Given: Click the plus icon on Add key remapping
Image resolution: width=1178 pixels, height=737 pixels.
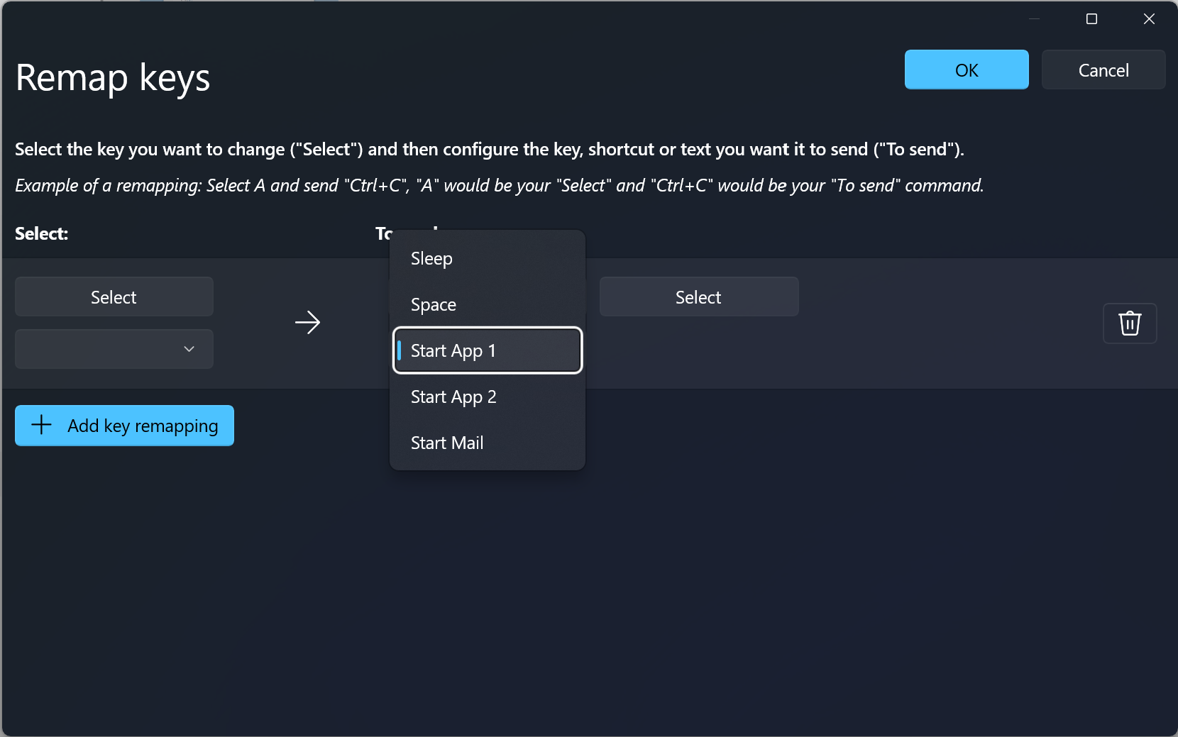Looking at the screenshot, I should click(x=41, y=426).
